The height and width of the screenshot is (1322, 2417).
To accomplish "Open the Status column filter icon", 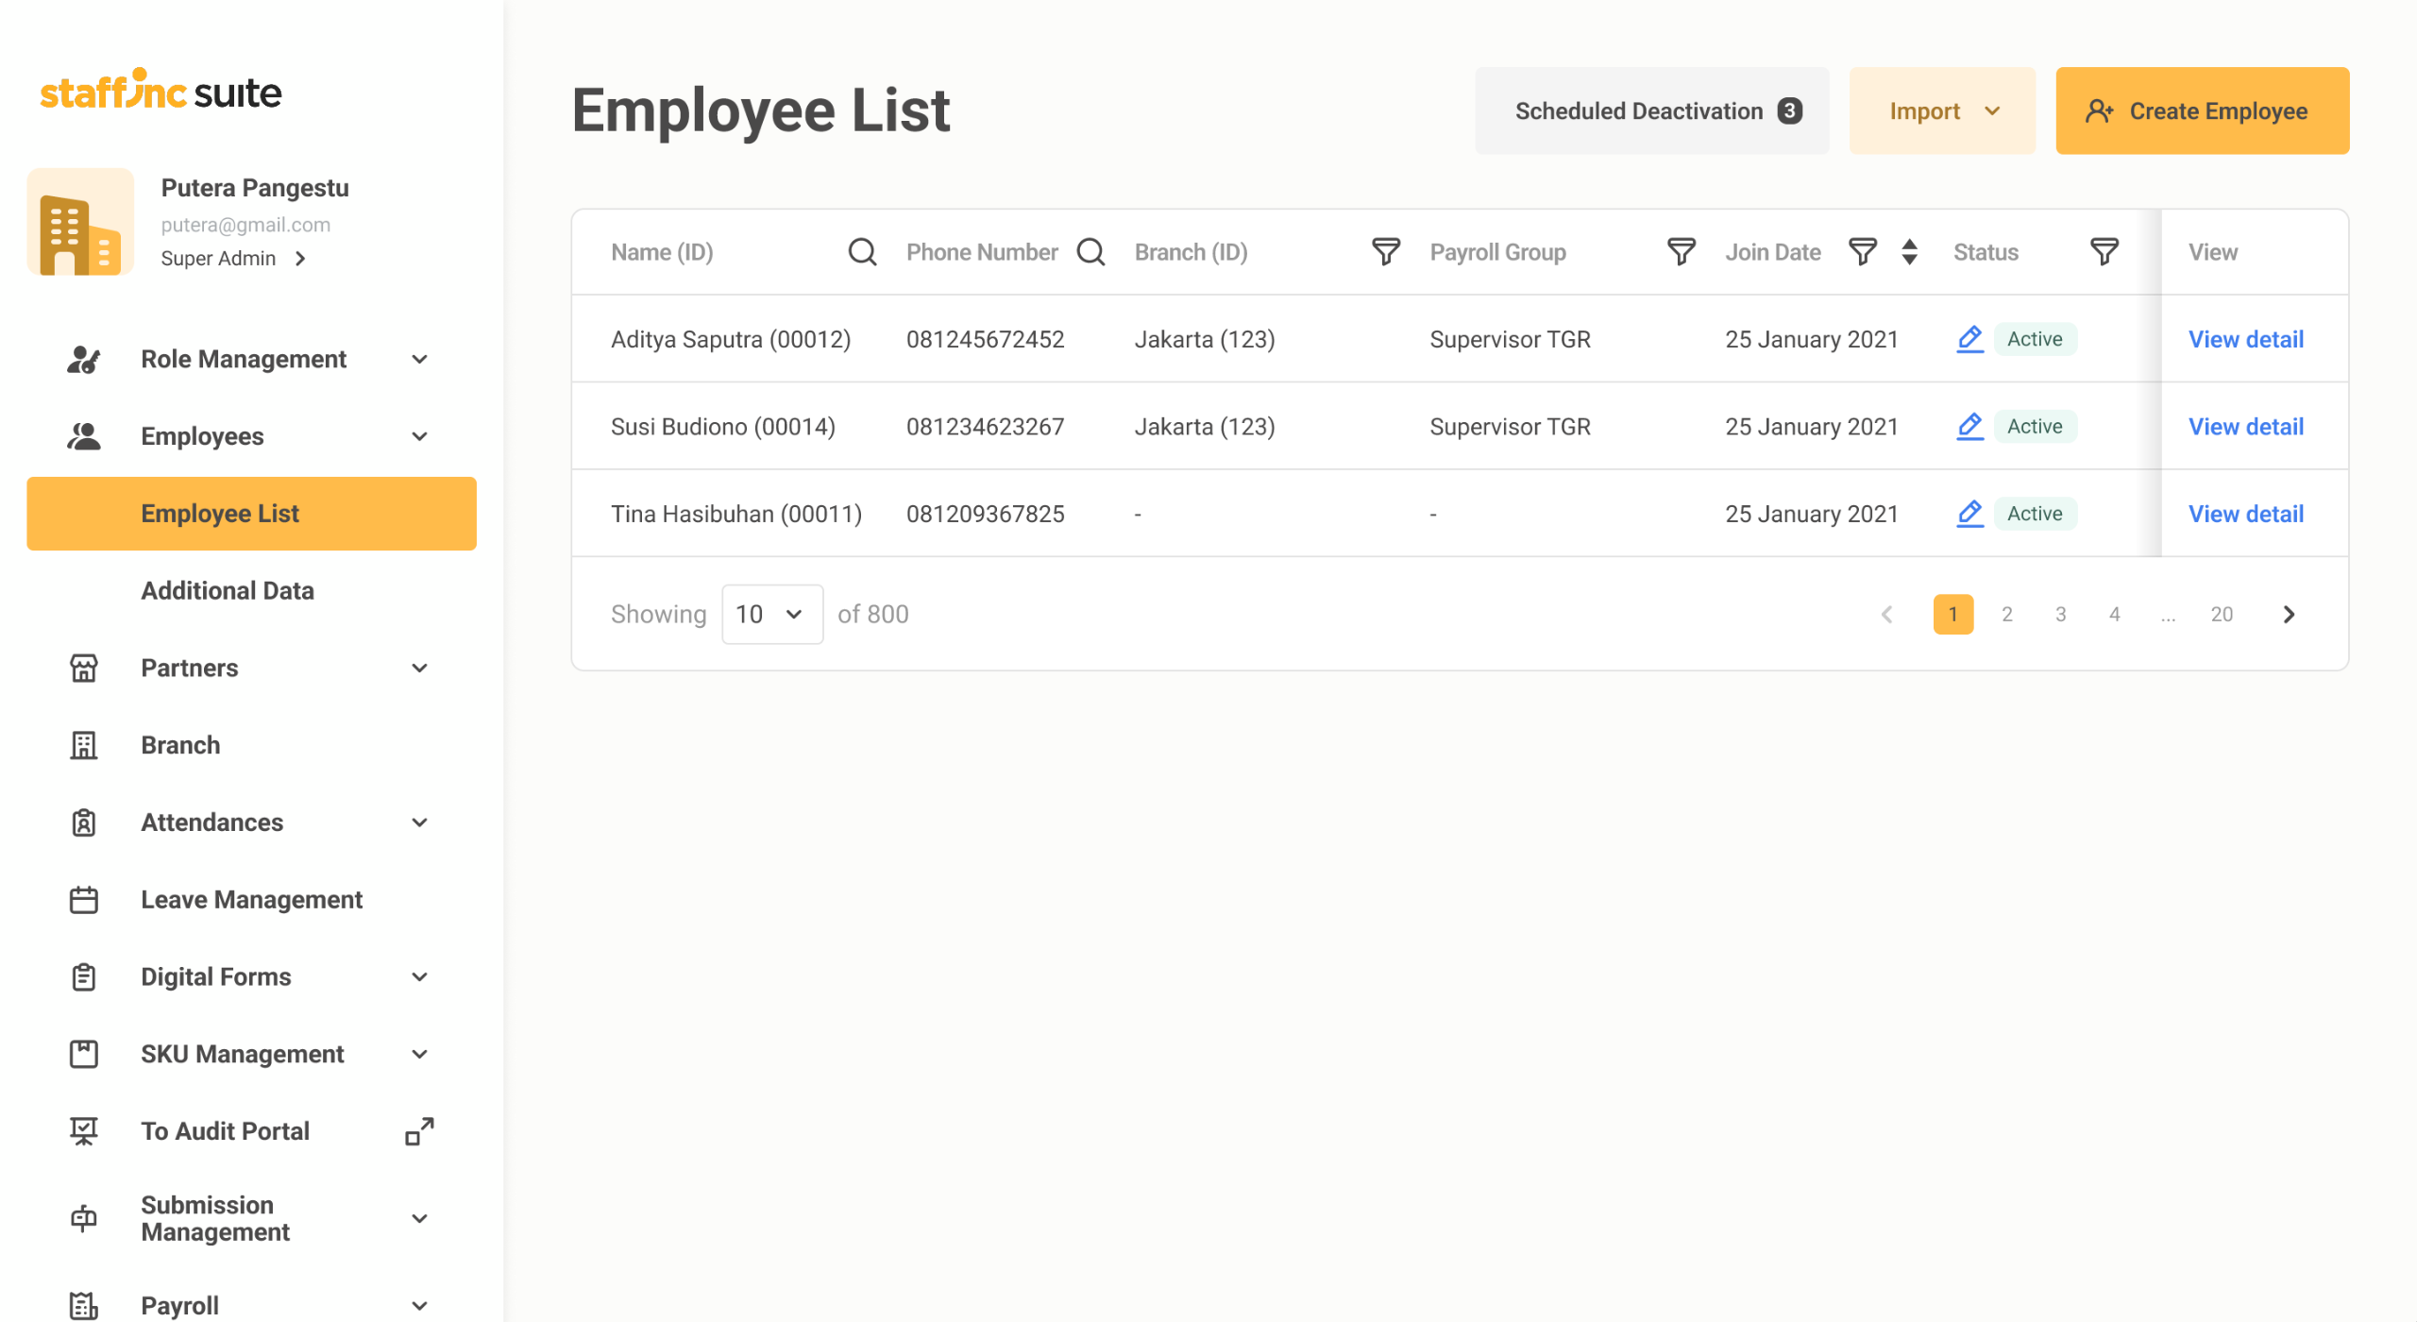I will coord(2104,252).
